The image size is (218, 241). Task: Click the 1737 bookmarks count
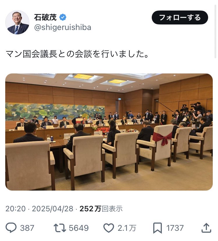pyautogui.click(x=175, y=228)
